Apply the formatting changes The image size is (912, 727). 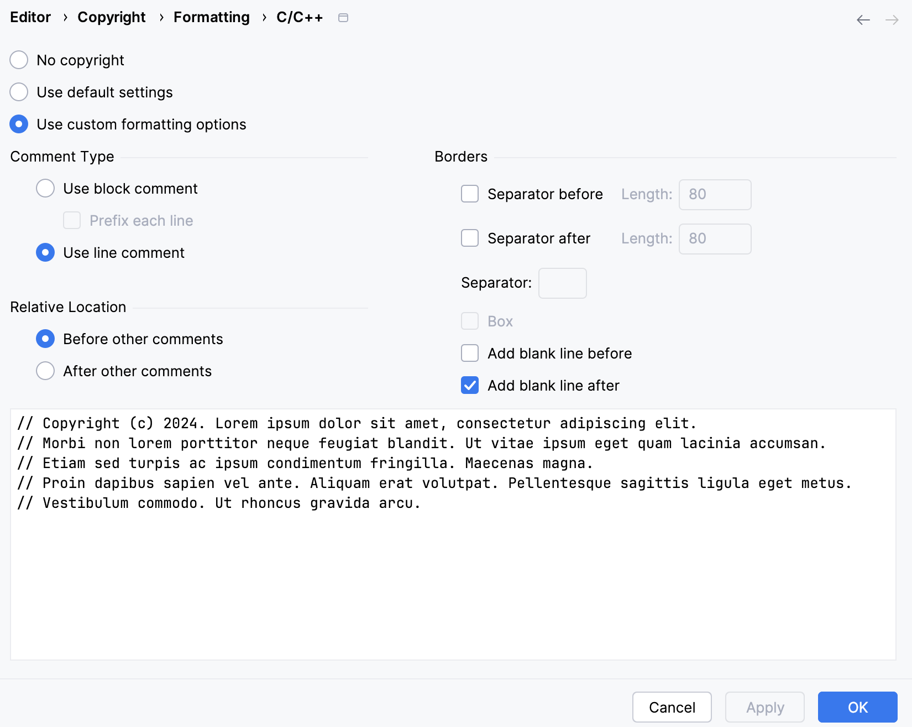point(765,707)
